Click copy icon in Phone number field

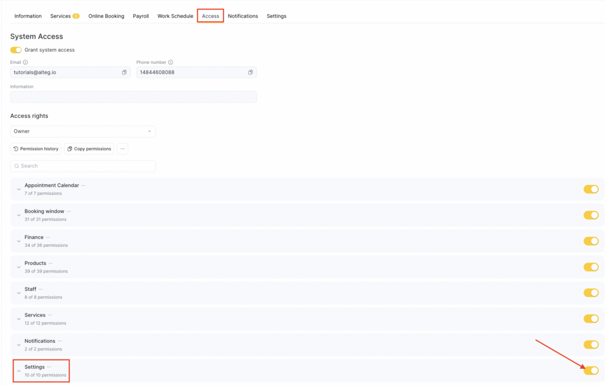pos(251,73)
